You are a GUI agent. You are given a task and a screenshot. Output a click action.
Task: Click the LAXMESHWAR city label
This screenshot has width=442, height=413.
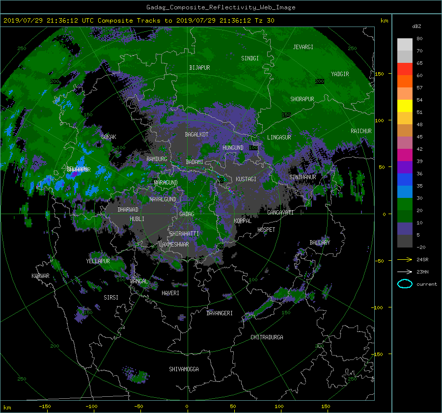coord(174,245)
